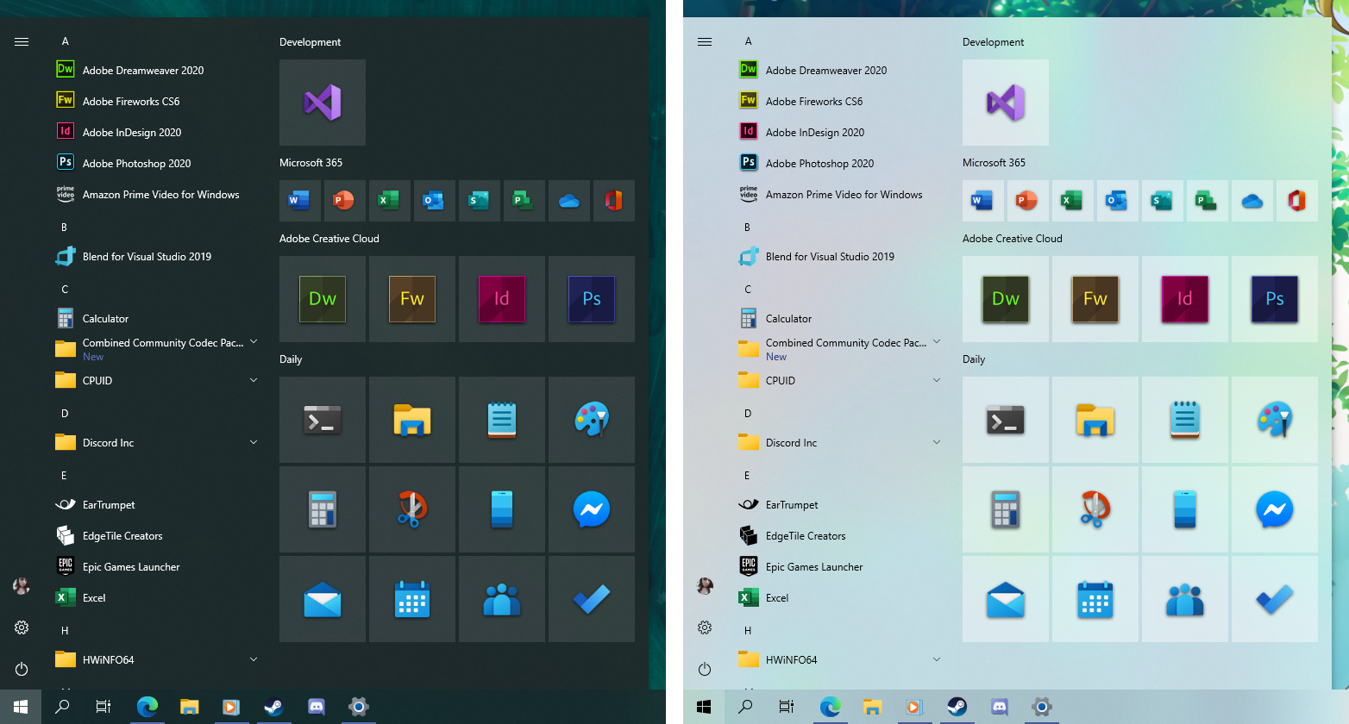Open Fireworks tile in dark Adobe Creative Cloud group
Image resolution: width=1349 pixels, height=724 pixels.
412,299
